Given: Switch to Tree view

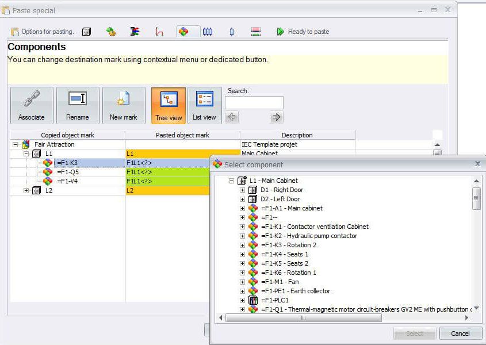Looking at the screenshot, I should [169, 105].
